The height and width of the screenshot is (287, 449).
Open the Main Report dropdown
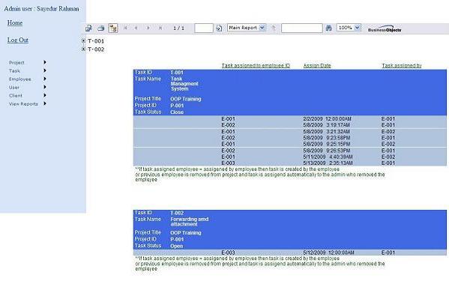pyautogui.click(x=247, y=28)
